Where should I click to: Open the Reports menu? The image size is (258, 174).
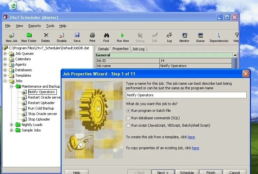[35, 26]
